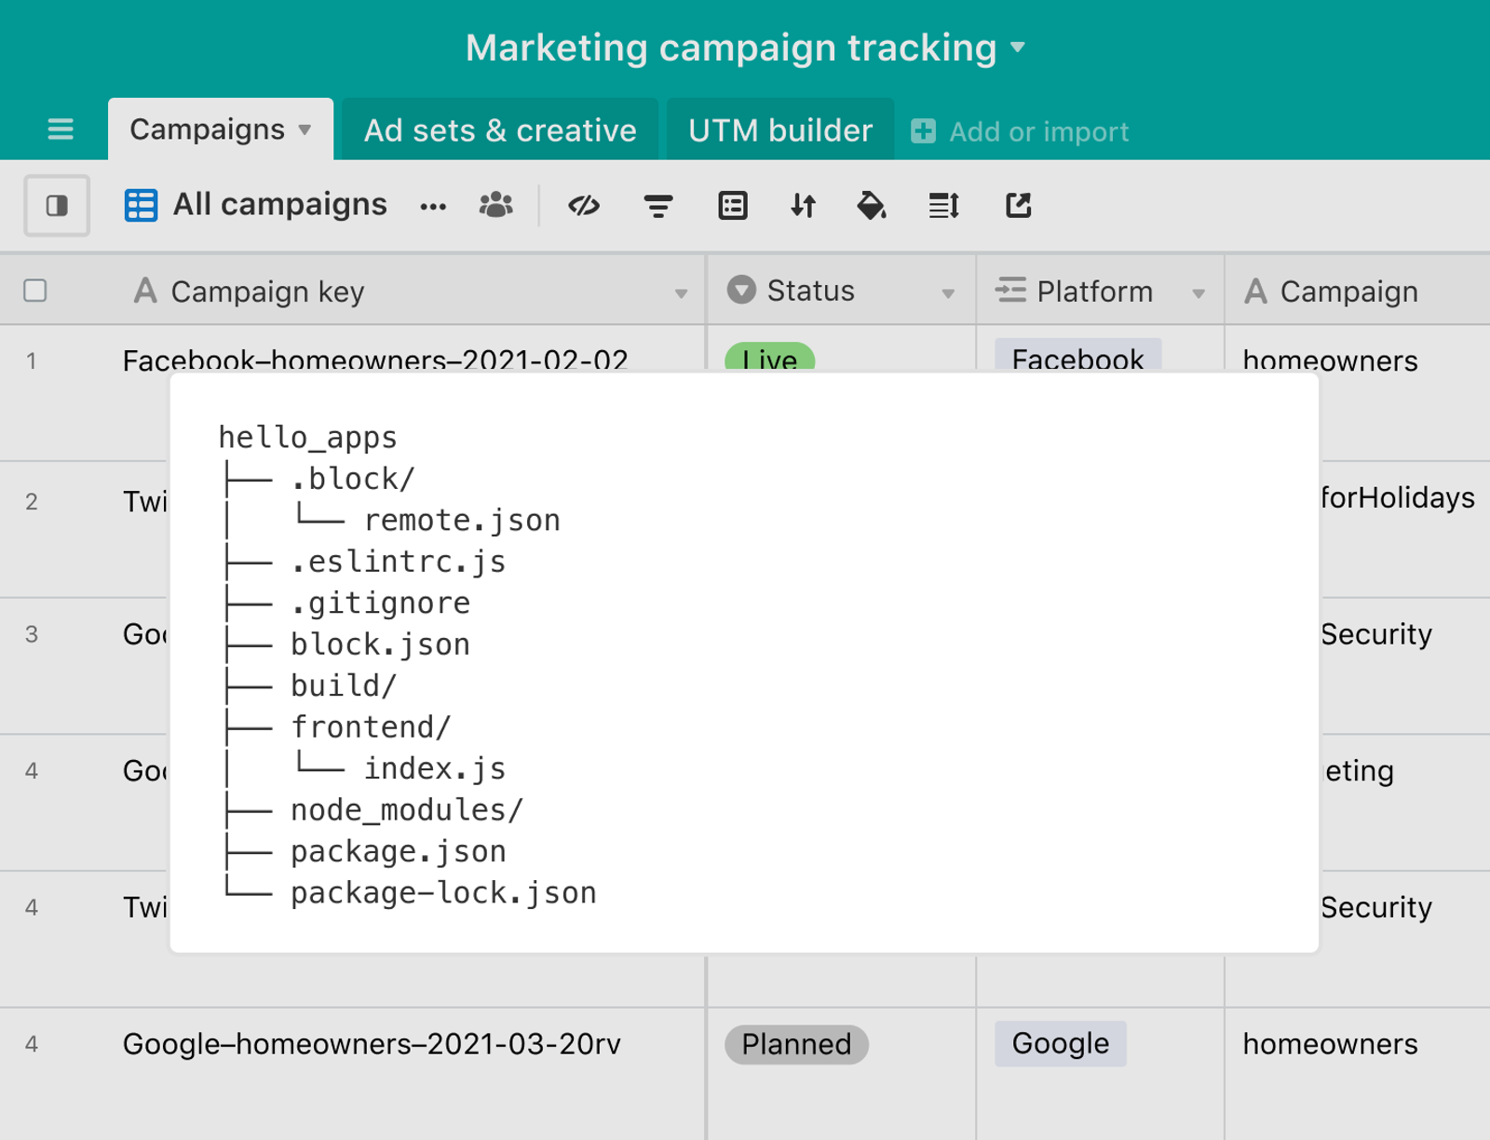This screenshot has width=1490, height=1140.
Task: Expand the Campaigns tab dropdown arrow
Action: pyautogui.click(x=305, y=129)
